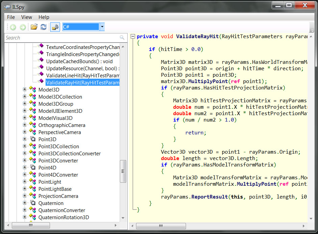Image resolution: width=318 pixels, height=234 pixels.
Task: Collapse the ValidateRayHit method code fold
Action: click(x=133, y=36)
